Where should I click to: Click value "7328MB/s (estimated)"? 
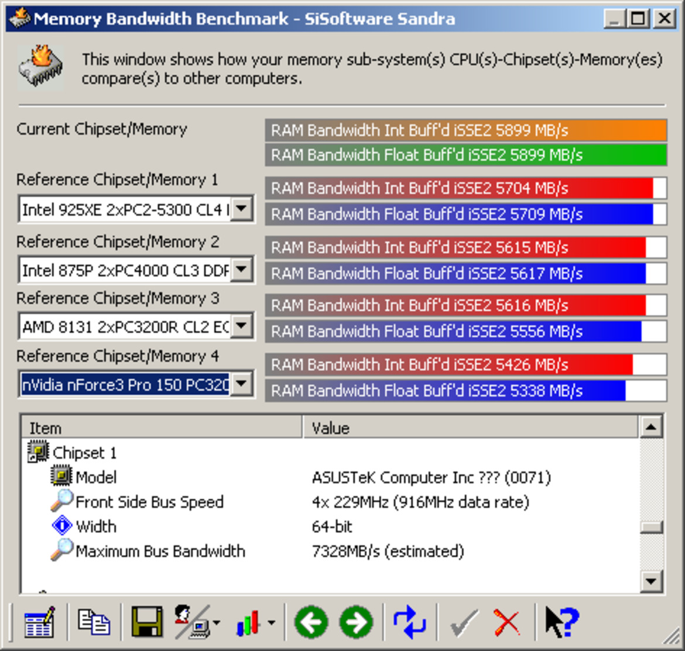tap(388, 550)
